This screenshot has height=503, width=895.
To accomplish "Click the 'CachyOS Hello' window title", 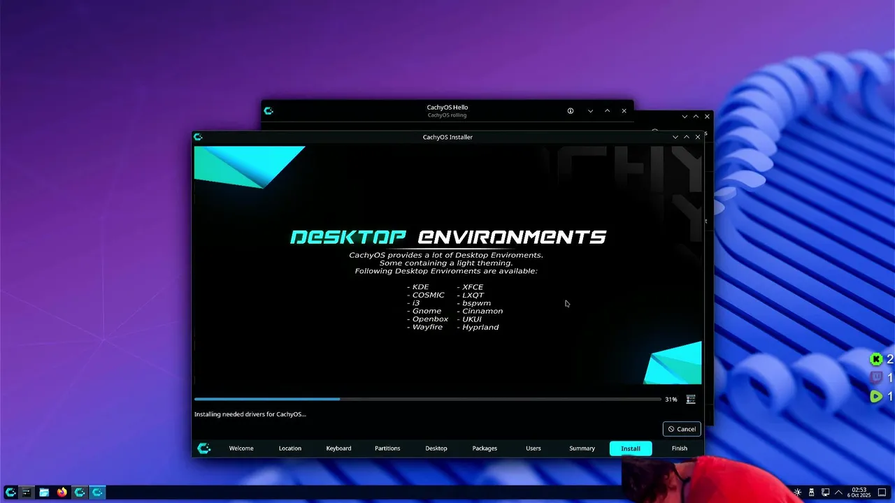I will click(447, 108).
